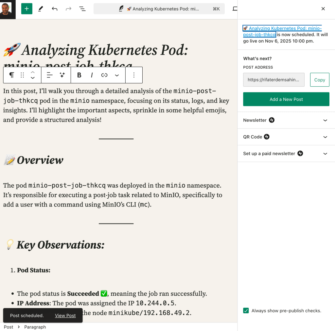Screen dimensions: 335x331
Task: Open the block inserter plus button
Action: (x=27, y=9)
